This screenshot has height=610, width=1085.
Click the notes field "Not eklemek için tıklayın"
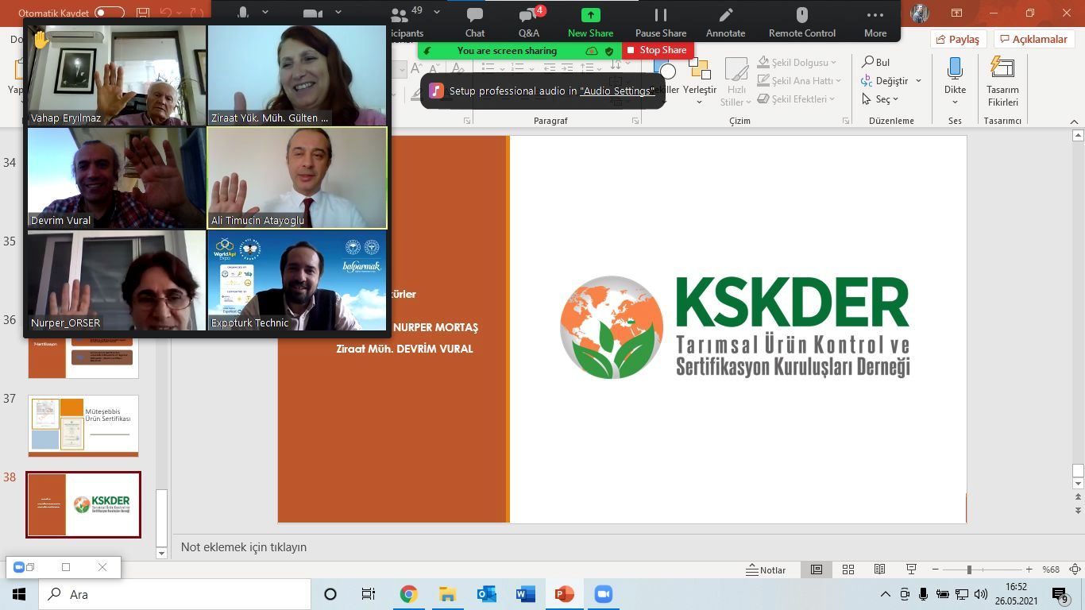(243, 547)
